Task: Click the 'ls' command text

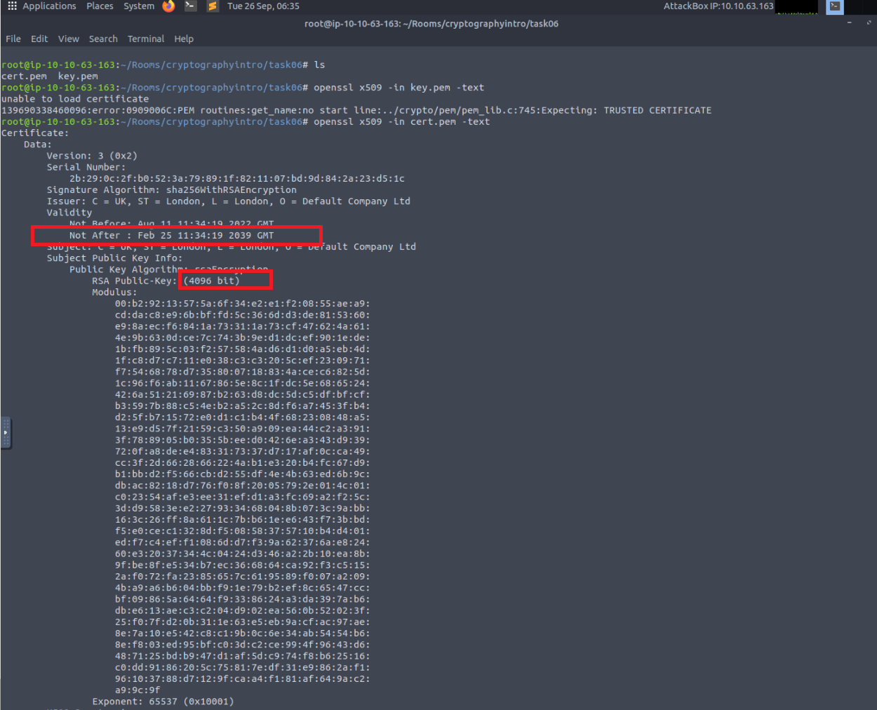Action: 319,65
